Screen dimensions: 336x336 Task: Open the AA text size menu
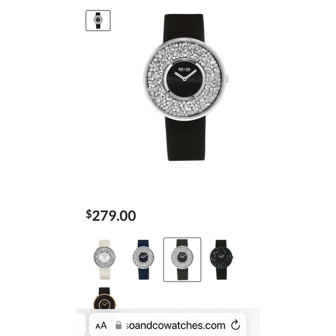point(101,326)
